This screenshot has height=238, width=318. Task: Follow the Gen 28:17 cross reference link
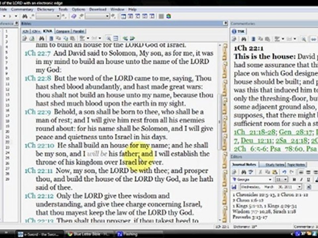[x=296, y=132]
